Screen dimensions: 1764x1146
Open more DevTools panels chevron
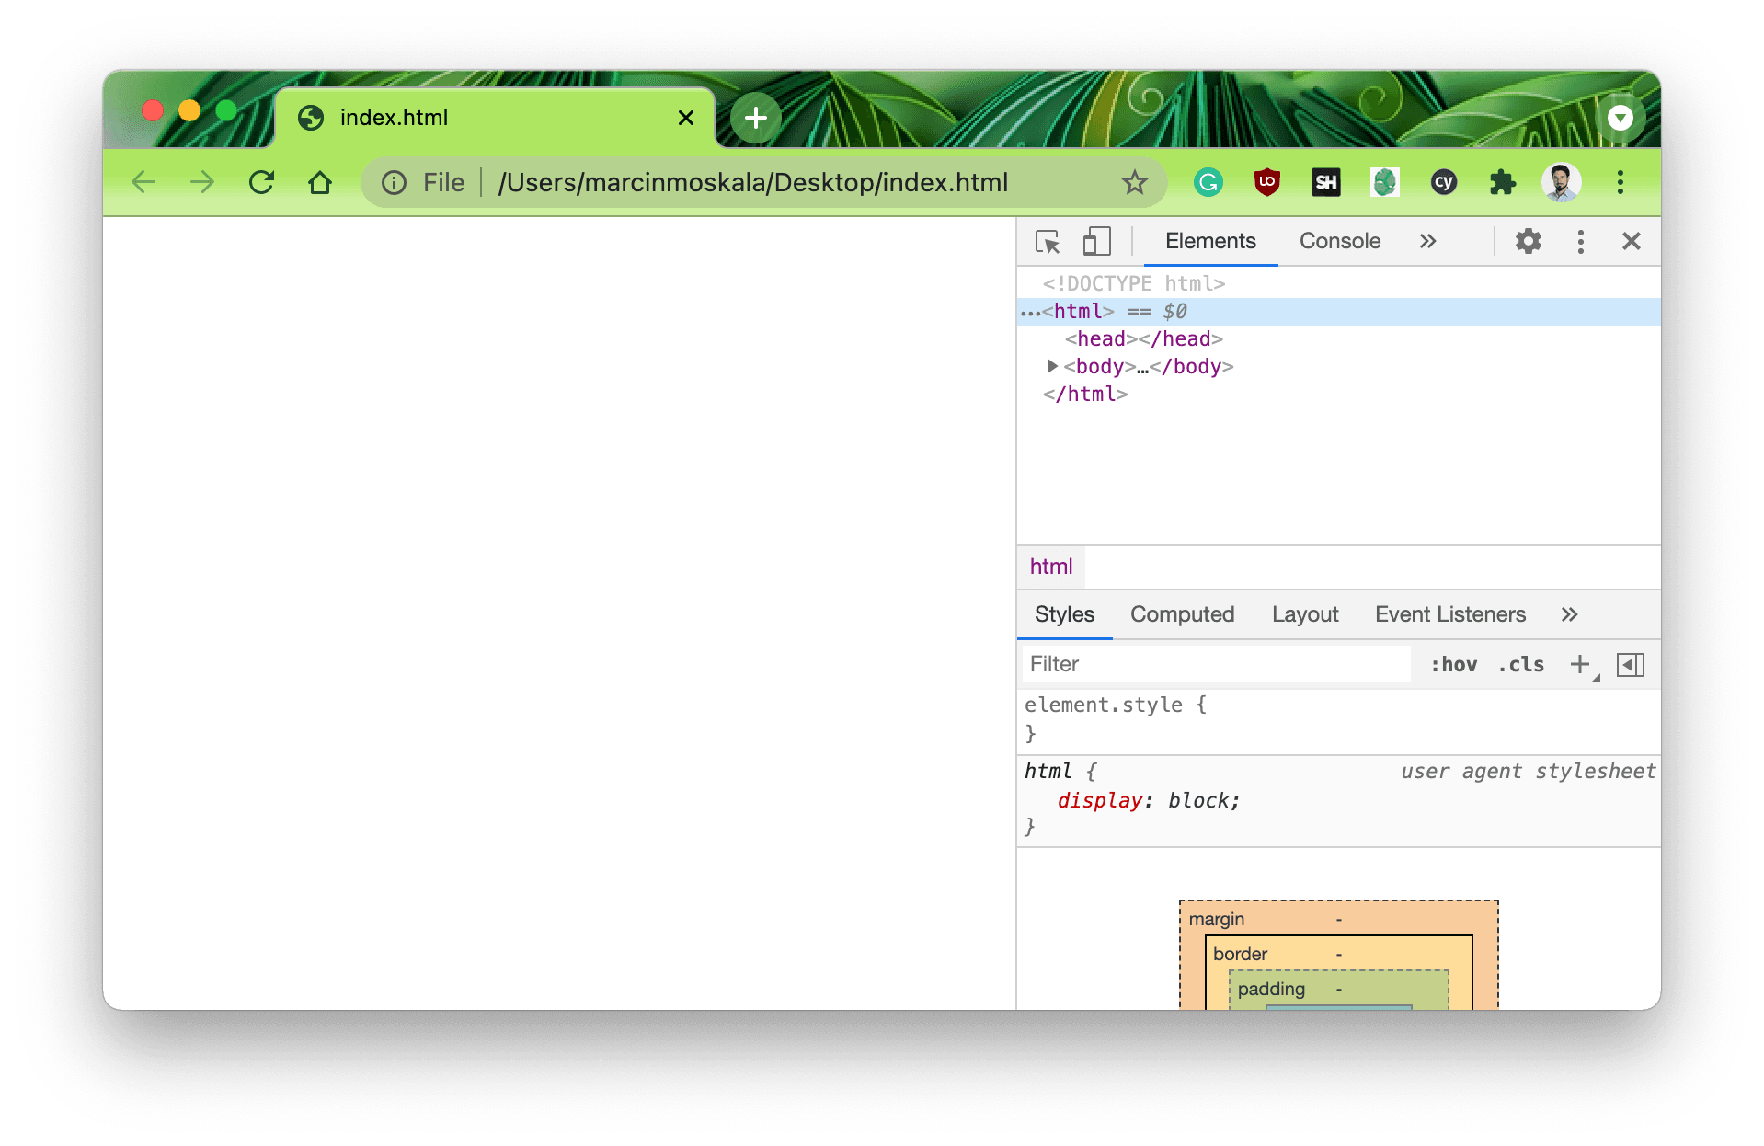click(1427, 241)
